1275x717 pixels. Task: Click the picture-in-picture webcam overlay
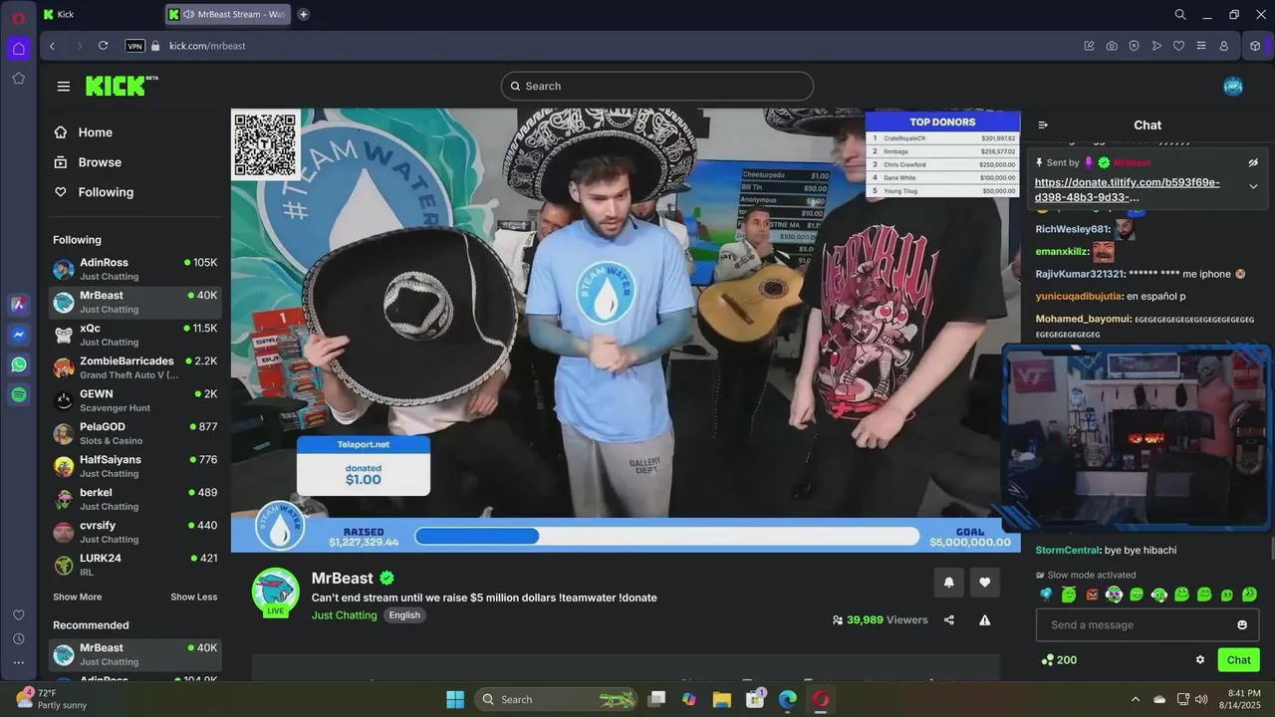(x=1137, y=436)
